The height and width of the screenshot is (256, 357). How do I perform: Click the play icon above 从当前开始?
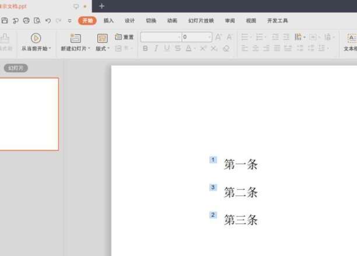[x=36, y=38]
